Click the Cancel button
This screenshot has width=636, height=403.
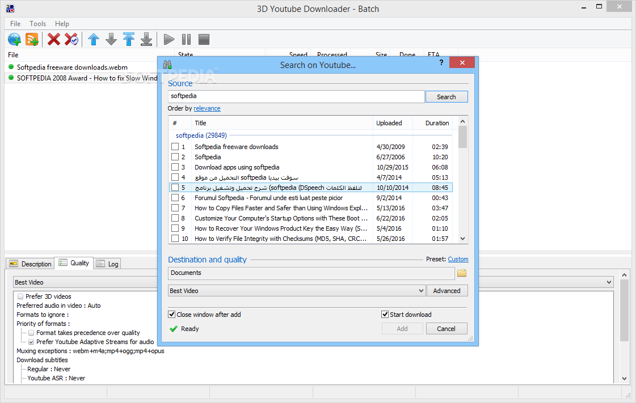pyautogui.click(x=446, y=329)
